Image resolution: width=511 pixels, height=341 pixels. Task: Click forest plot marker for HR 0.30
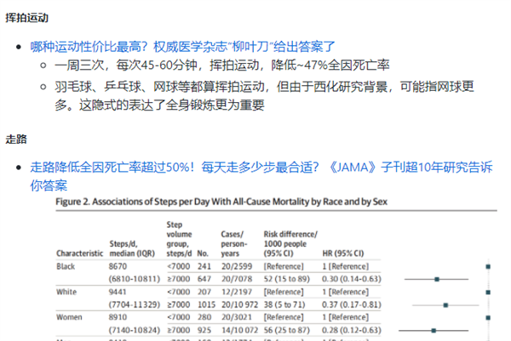click(x=437, y=279)
